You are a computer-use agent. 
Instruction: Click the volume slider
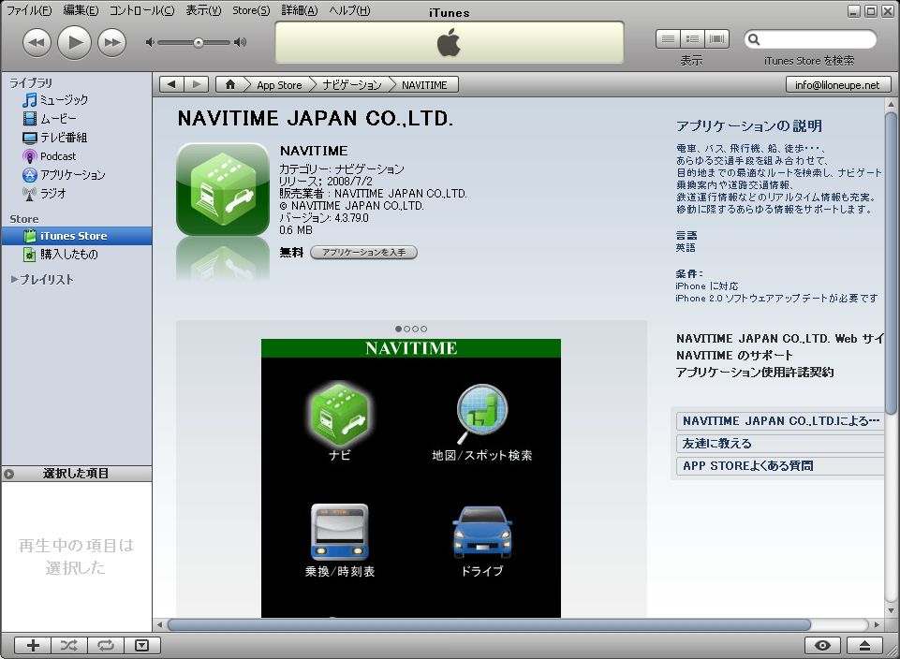point(198,42)
